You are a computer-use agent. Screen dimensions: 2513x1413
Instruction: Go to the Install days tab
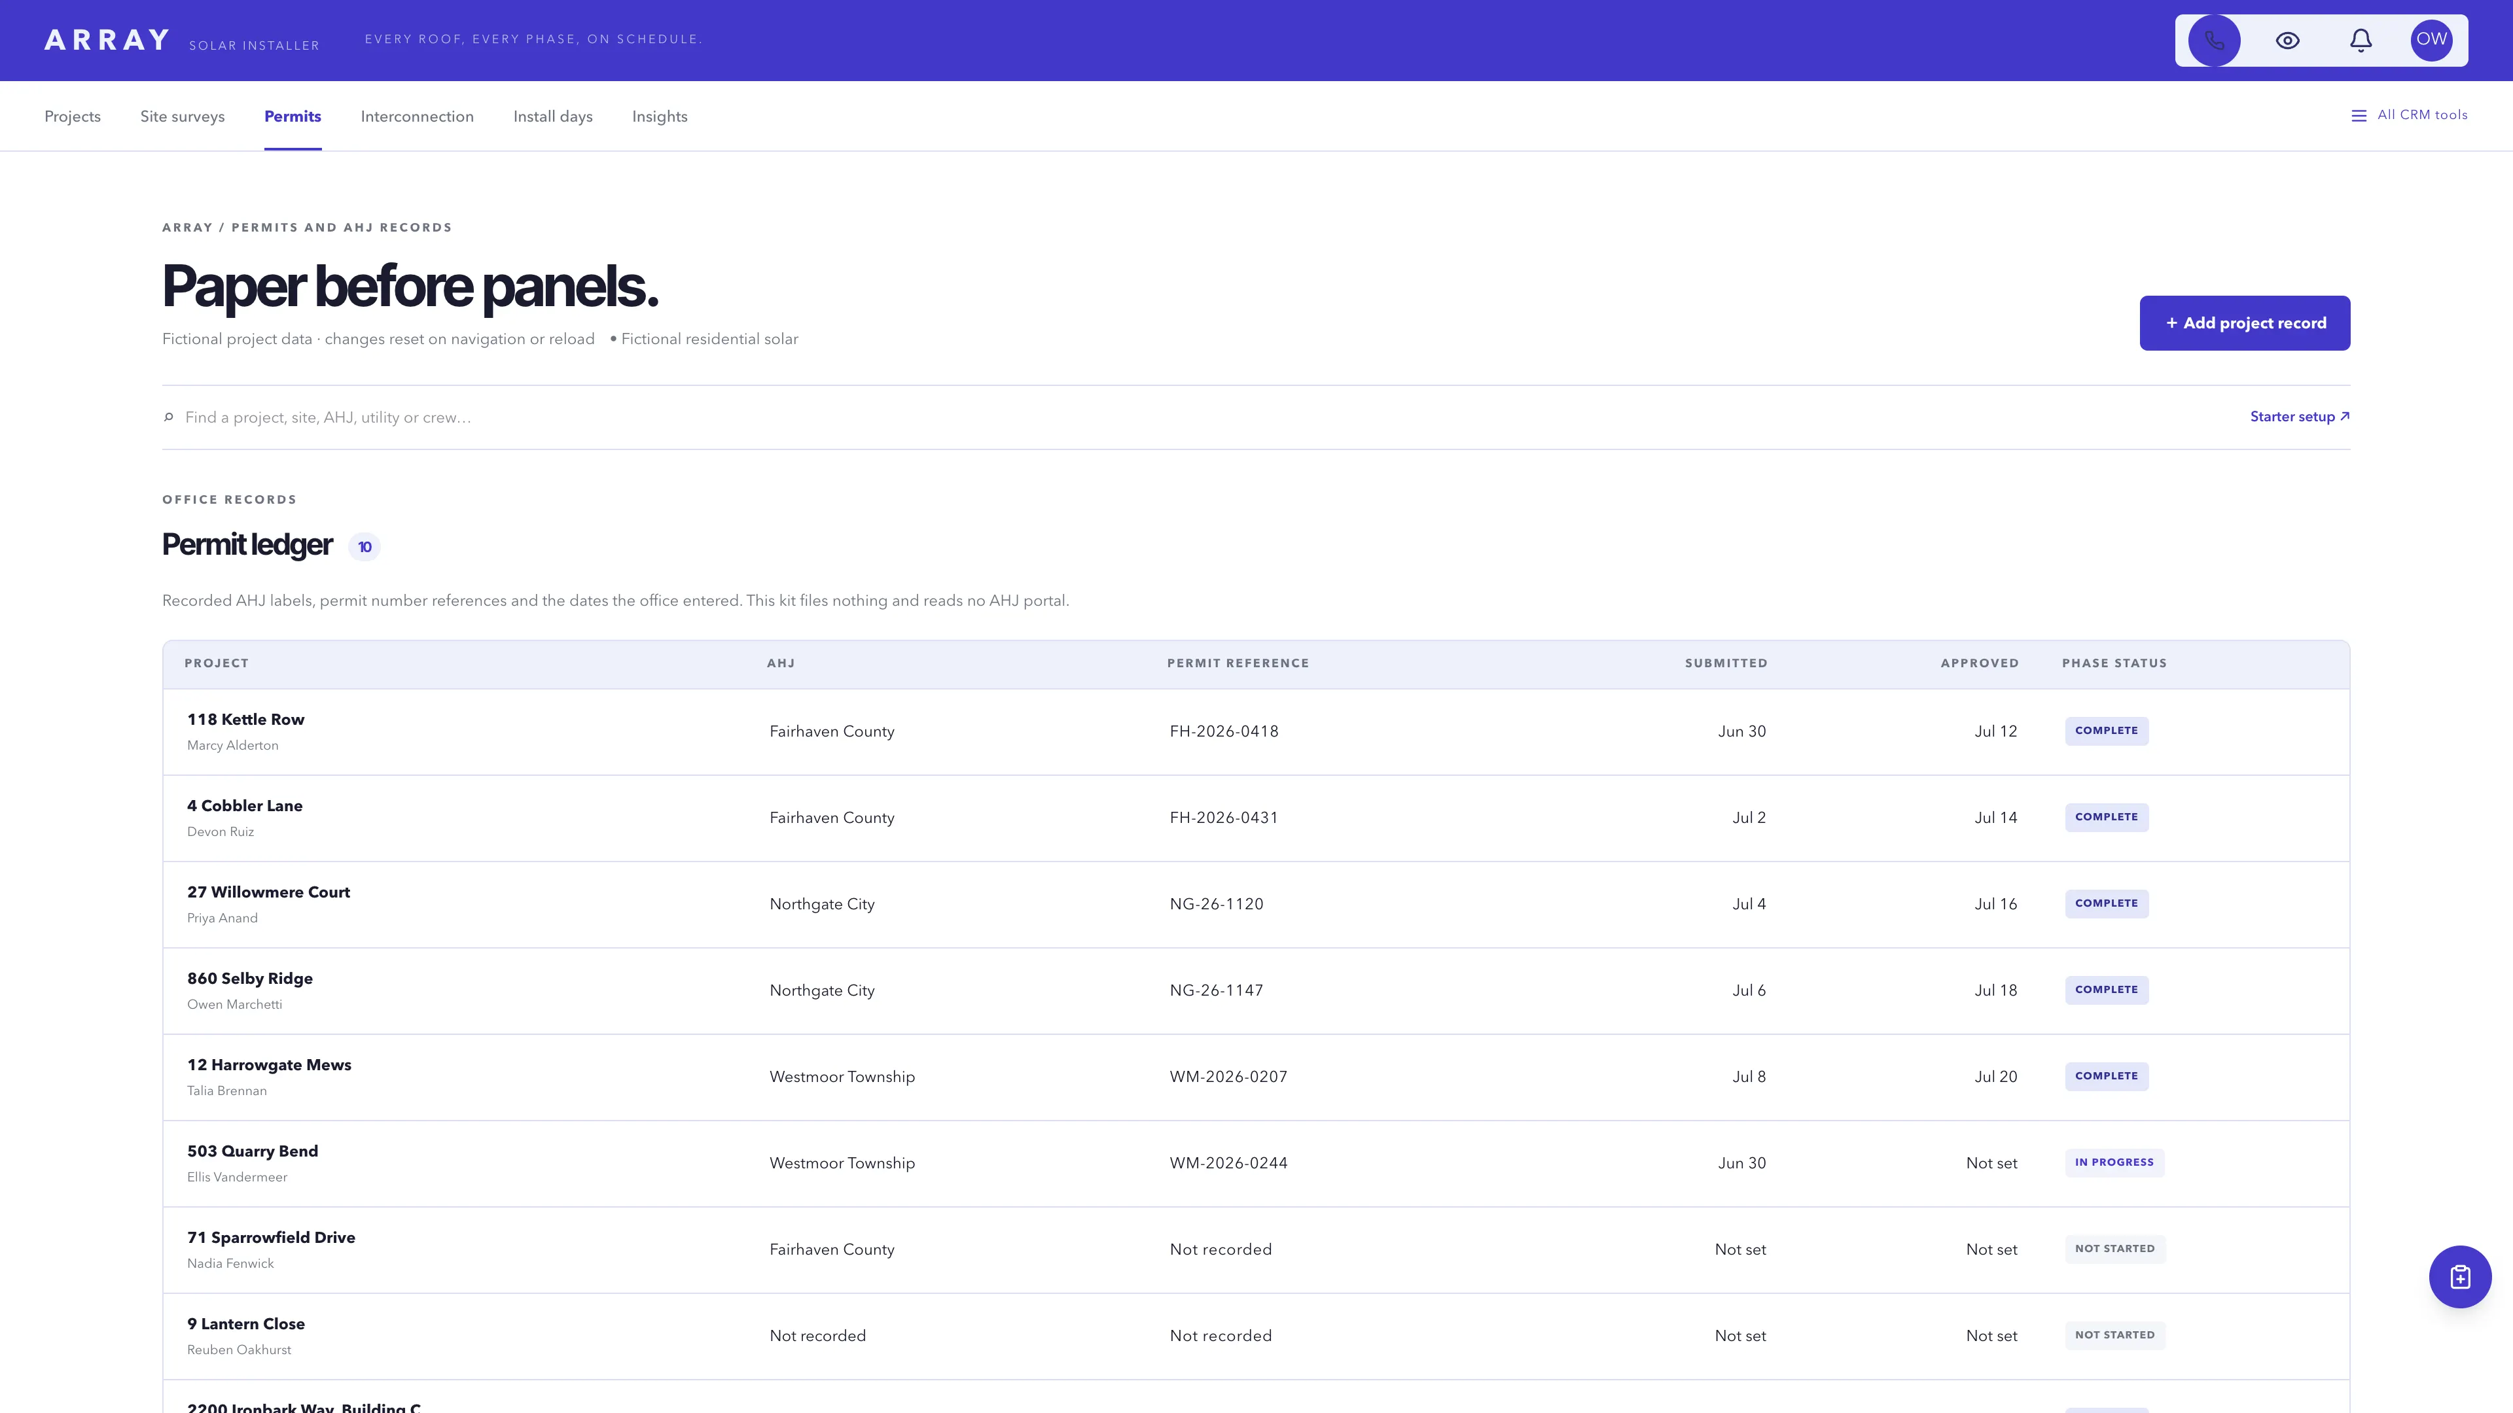pos(553,116)
